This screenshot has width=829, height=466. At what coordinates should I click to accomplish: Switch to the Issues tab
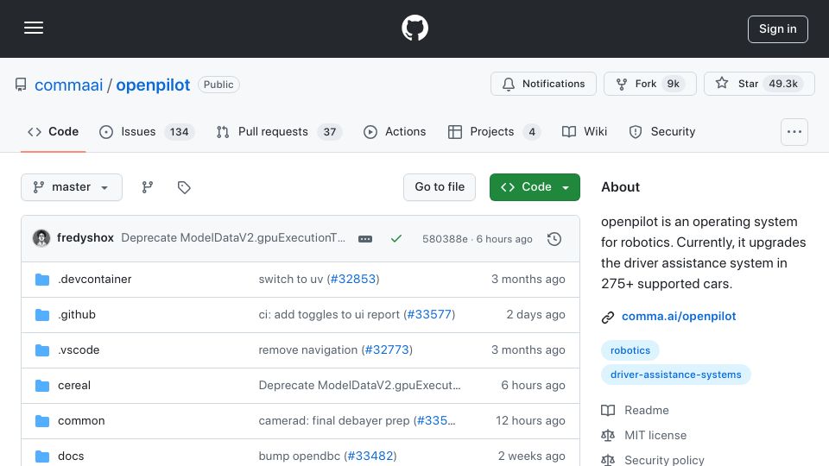[x=147, y=131]
